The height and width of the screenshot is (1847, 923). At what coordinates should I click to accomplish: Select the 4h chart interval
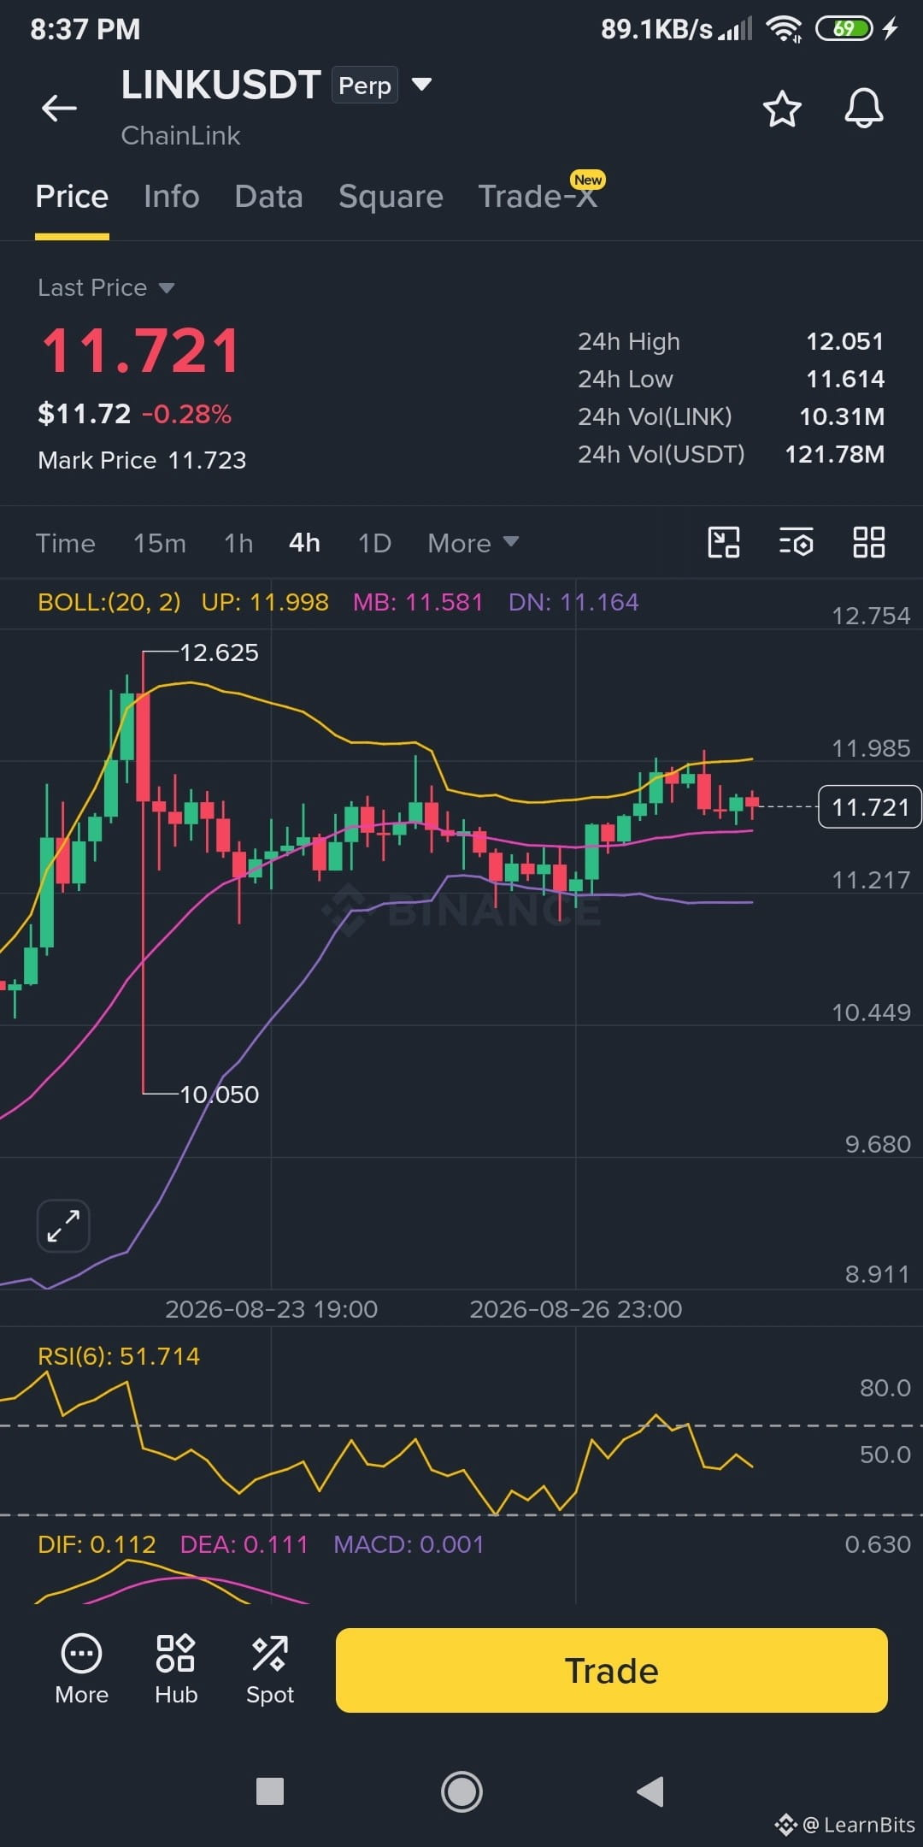coord(304,543)
